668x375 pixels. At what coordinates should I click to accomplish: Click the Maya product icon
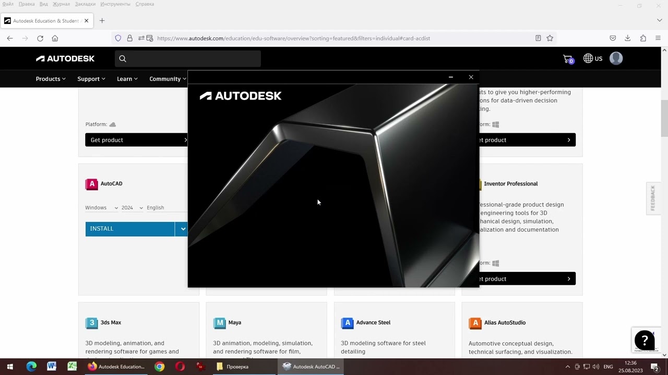pyautogui.click(x=220, y=323)
